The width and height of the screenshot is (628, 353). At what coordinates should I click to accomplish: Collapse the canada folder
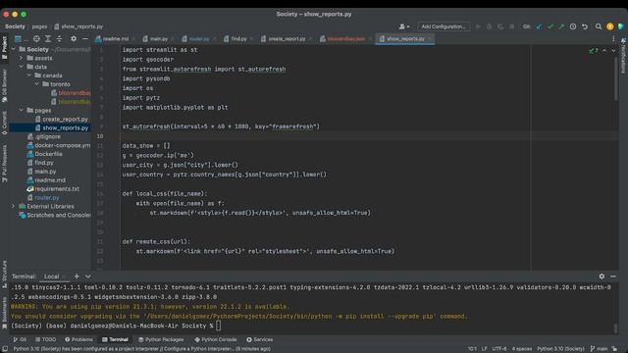click(29, 76)
